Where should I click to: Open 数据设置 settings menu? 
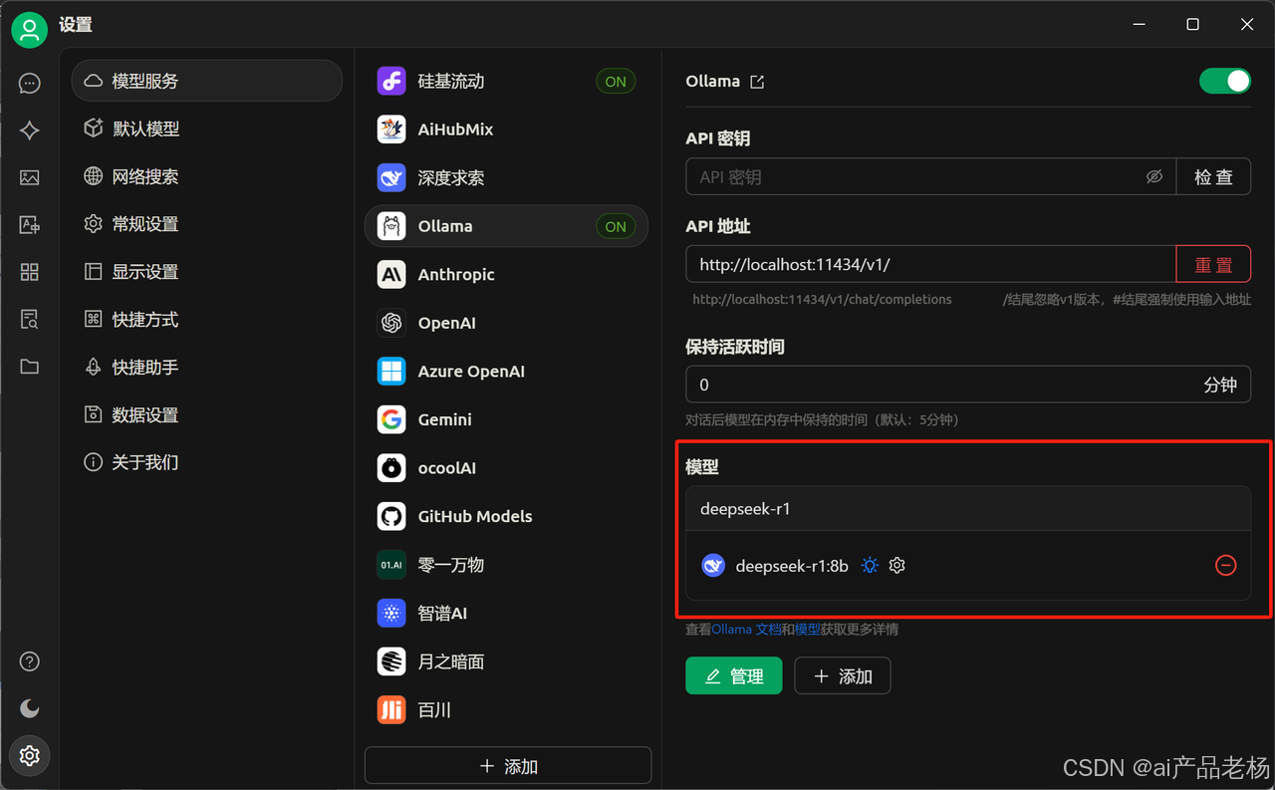(x=207, y=414)
